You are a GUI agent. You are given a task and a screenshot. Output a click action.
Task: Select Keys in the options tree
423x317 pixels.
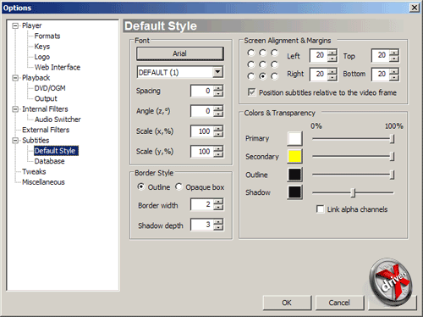pos(42,47)
